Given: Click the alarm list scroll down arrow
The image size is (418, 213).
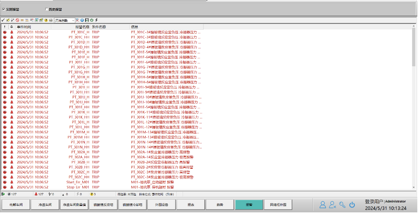Looking at the screenshot, I should coord(414,187).
